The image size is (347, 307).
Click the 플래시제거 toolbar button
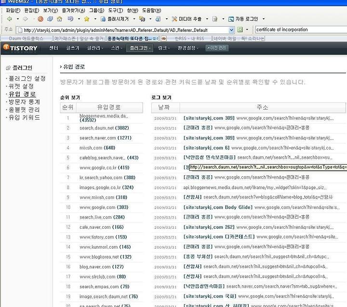(115, 19)
